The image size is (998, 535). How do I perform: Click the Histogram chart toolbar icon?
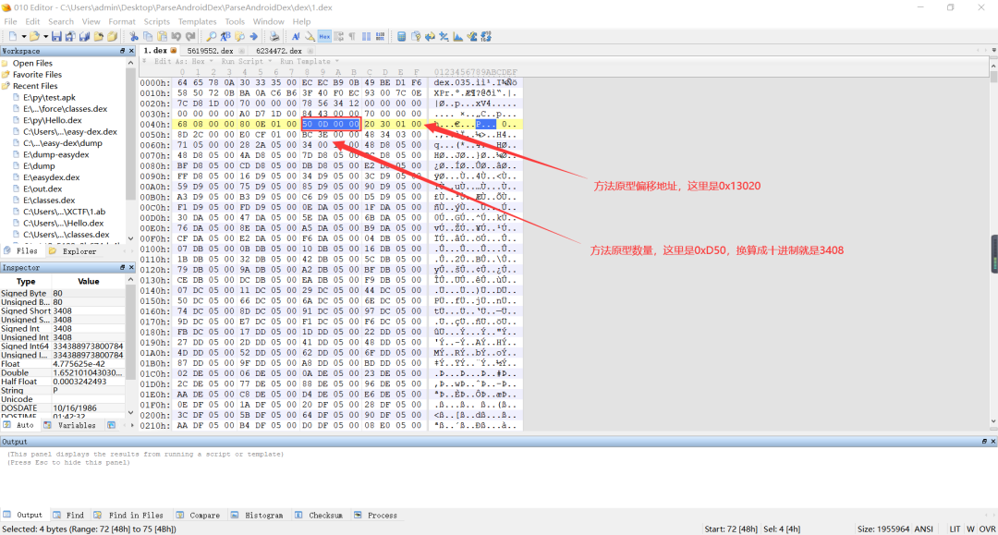coord(457,36)
